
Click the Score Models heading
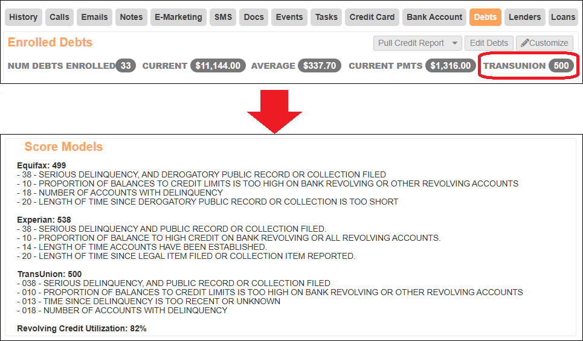pyautogui.click(x=63, y=147)
